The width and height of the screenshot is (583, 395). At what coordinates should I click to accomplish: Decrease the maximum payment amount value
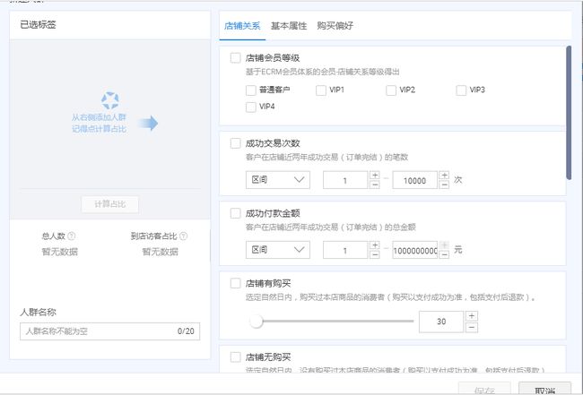(x=444, y=254)
